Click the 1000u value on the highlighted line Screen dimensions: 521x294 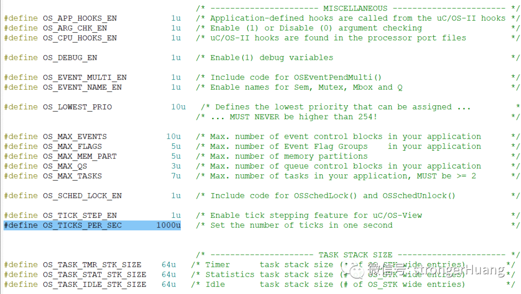coord(168,225)
